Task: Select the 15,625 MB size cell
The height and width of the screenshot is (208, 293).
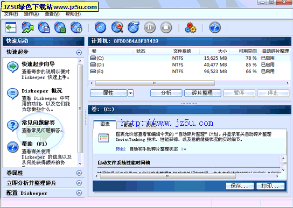Action: coord(215,58)
